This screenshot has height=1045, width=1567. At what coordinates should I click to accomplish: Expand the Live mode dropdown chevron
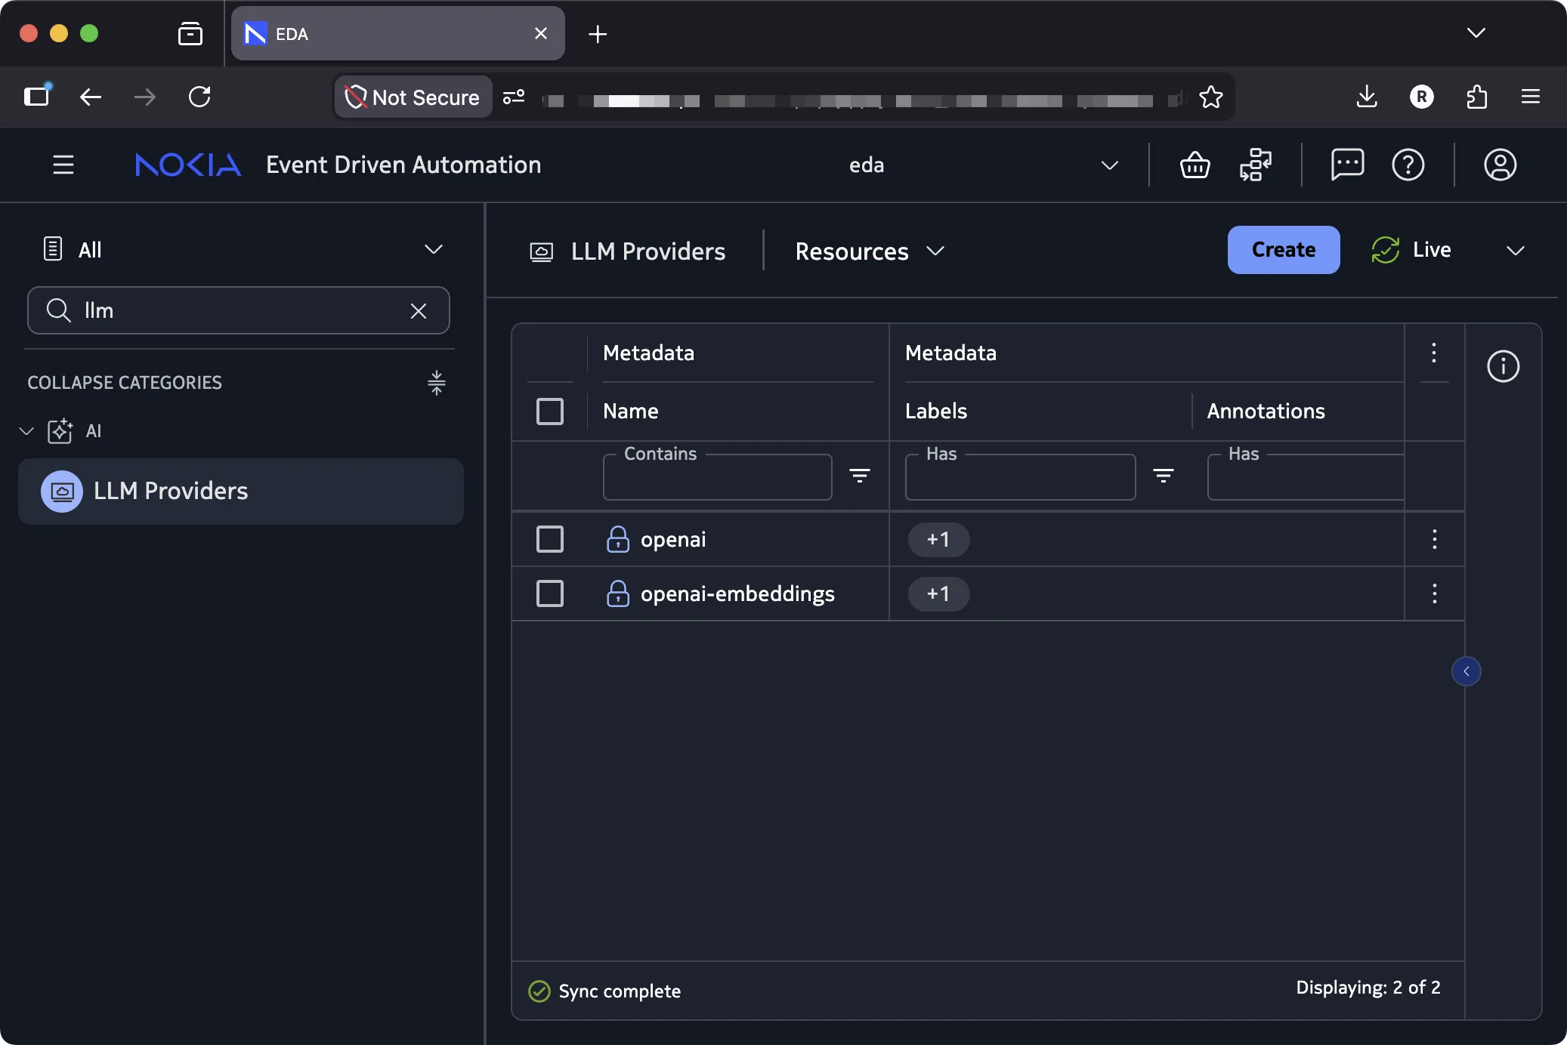coord(1516,251)
